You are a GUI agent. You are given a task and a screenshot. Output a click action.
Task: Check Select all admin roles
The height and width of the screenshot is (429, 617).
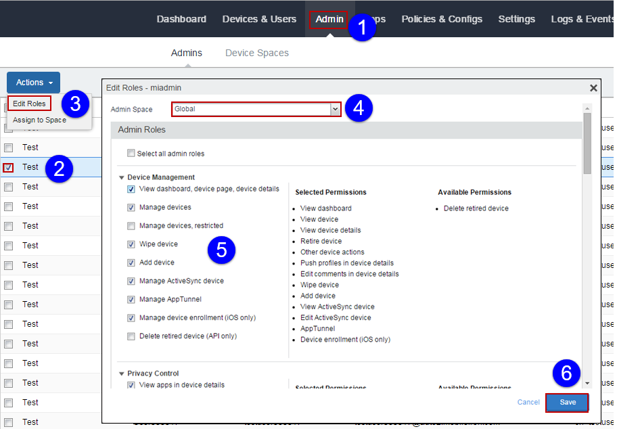[131, 154]
